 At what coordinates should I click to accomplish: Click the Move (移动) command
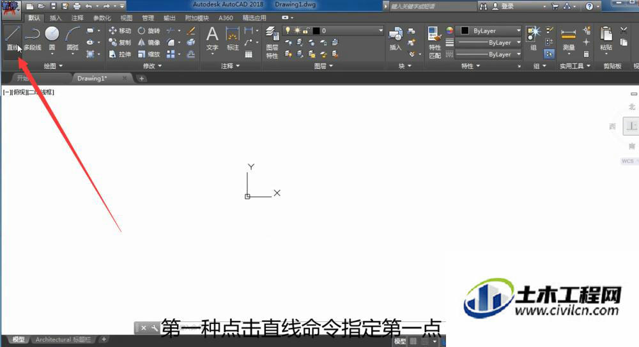coord(120,31)
